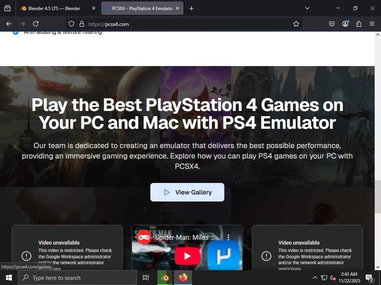
Task: Close the Blender 4.5 LTS tab
Action: tap(94, 9)
